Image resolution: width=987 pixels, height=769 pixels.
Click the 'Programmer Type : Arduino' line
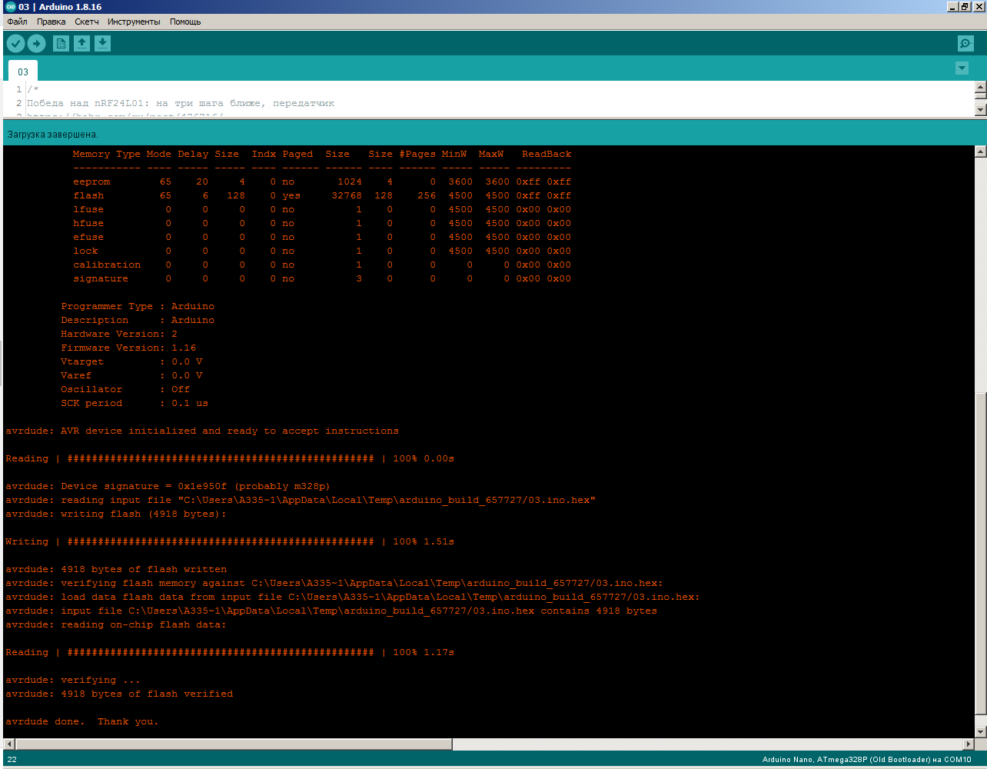[138, 306]
